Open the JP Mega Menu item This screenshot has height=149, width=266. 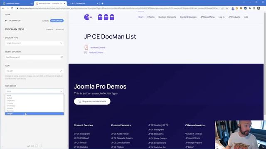(207, 17)
